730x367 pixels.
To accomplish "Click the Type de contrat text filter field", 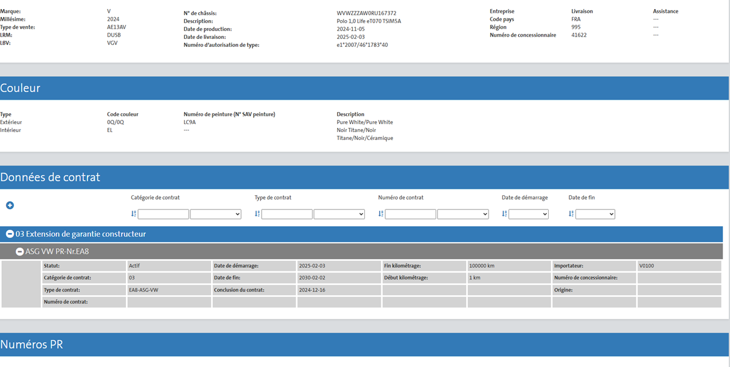I will tap(287, 214).
